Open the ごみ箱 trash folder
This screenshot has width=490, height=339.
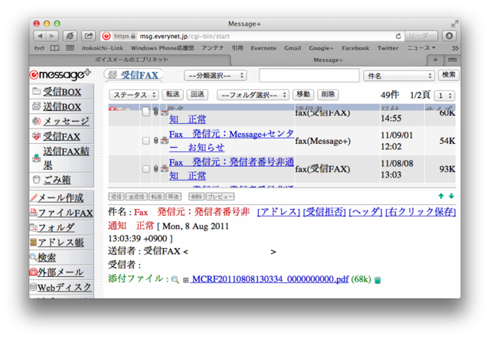[x=57, y=180]
